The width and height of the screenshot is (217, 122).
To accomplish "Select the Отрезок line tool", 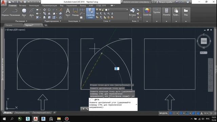I will [5, 12].
